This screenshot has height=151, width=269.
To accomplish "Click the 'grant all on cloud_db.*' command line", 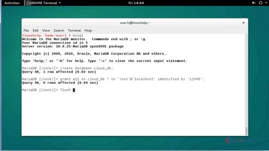I will (x=113, y=79).
